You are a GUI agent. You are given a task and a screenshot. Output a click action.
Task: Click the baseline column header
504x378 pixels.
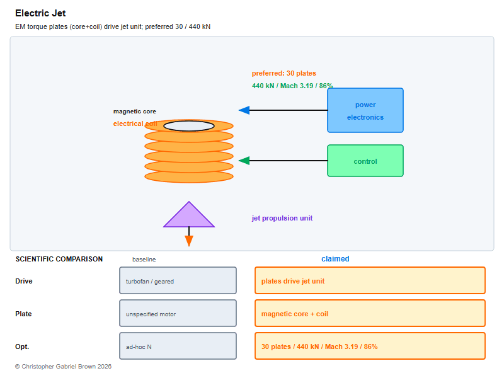[x=144, y=260]
